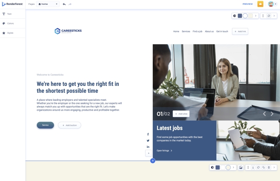
Task: Add a new section with the blue plus
Action: point(153,161)
